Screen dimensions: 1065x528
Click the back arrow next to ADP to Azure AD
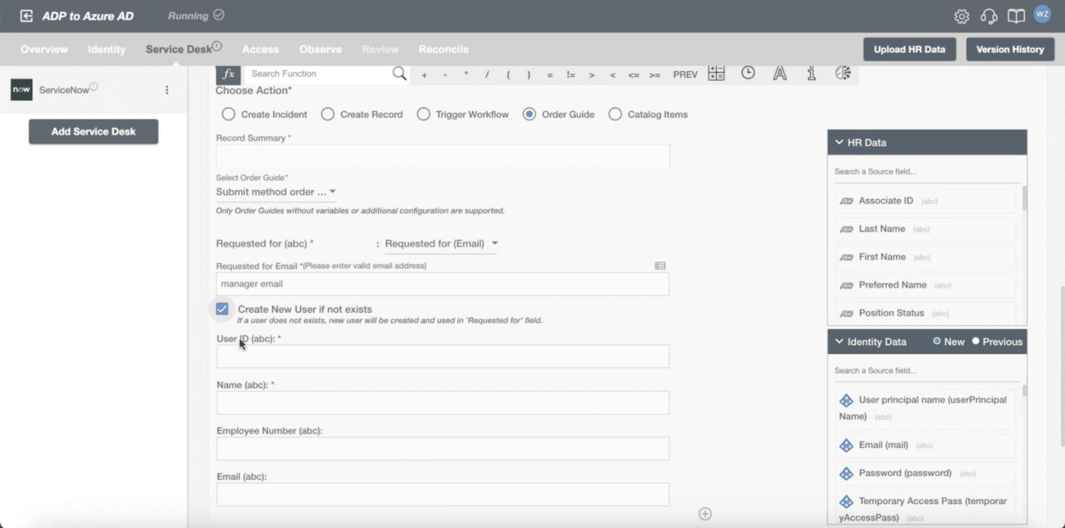coord(26,16)
